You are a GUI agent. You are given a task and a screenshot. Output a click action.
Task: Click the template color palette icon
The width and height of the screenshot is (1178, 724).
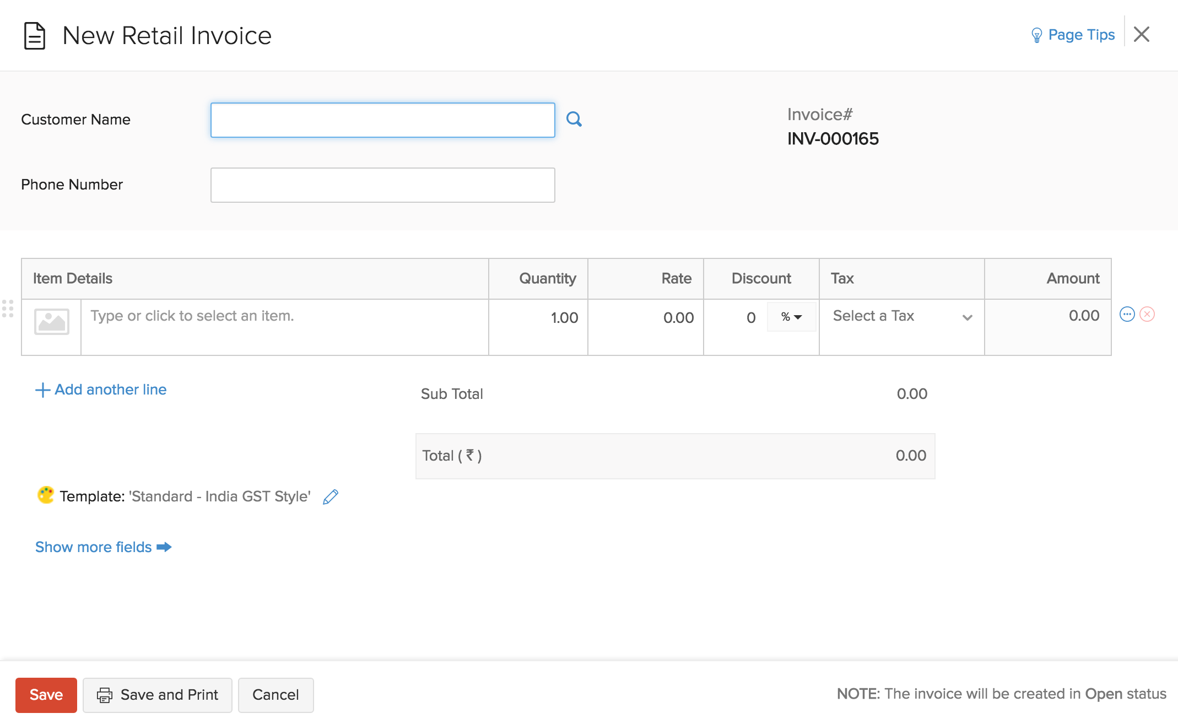click(46, 495)
